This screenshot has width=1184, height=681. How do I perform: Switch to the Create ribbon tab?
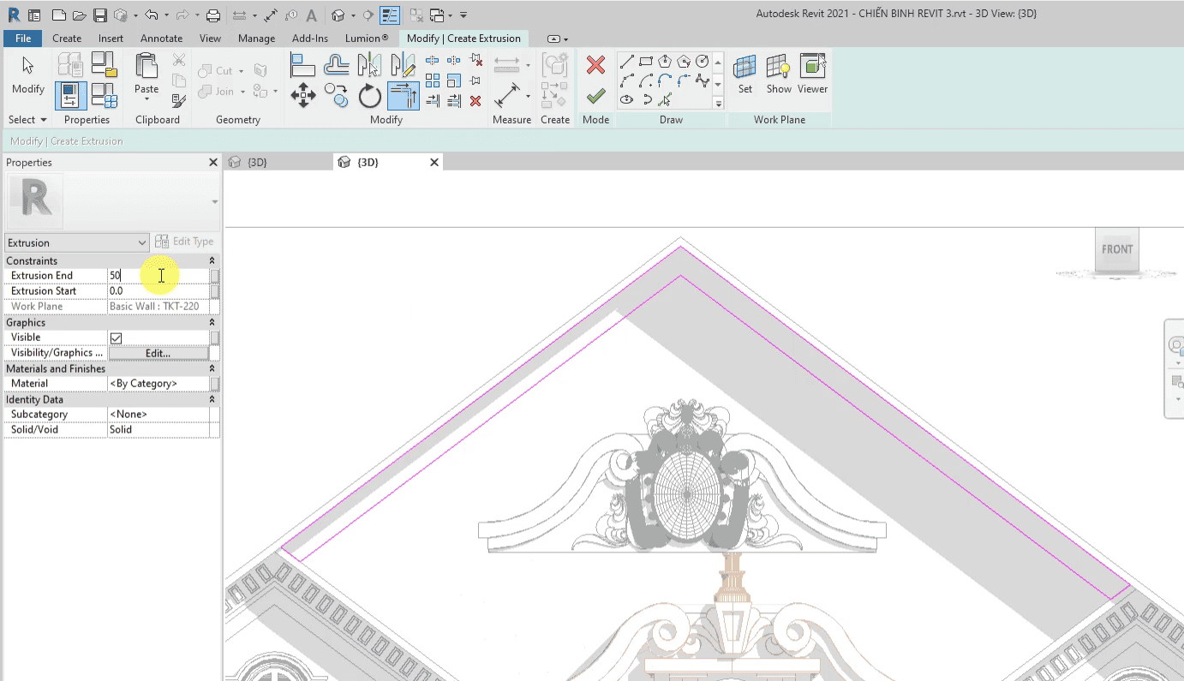tap(67, 38)
